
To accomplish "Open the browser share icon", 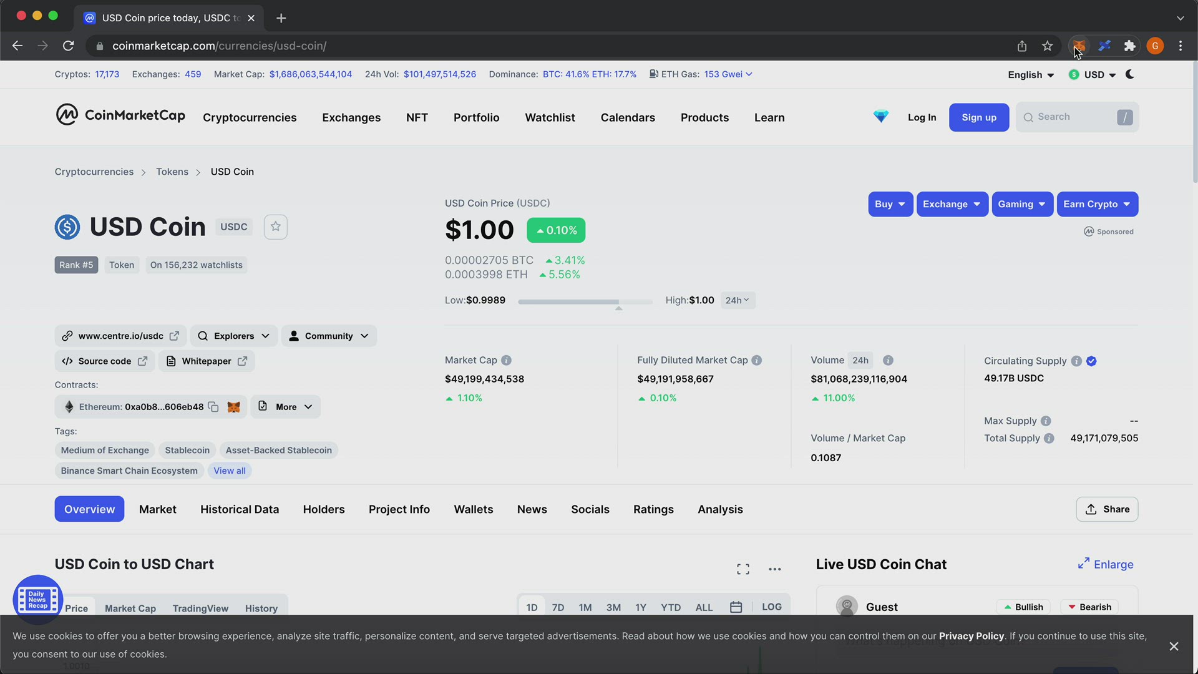I will pyautogui.click(x=1022, y=46).
